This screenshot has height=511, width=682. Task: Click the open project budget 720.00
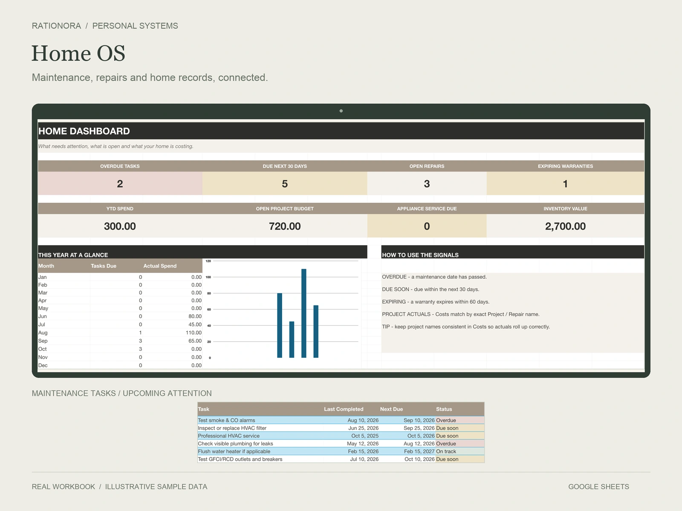point(285,226)
